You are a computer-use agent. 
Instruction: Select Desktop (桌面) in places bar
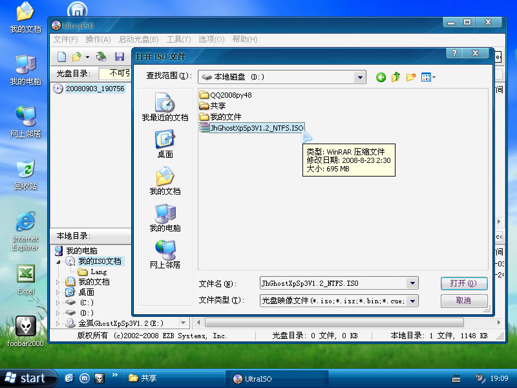pyautogui.click(x=165, y=144)
